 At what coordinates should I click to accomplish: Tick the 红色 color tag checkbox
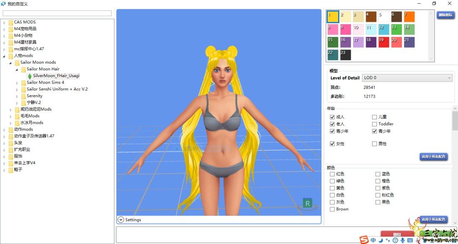click(x=332, y=174)
